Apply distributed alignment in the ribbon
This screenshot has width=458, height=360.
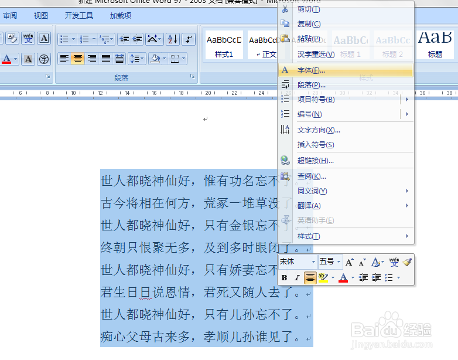point(119,59)
